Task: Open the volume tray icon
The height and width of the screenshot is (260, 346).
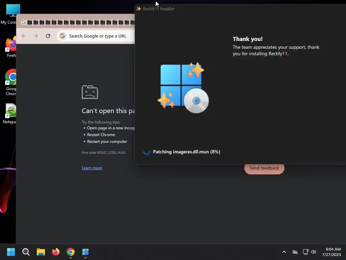Action: tap(314, 252)
